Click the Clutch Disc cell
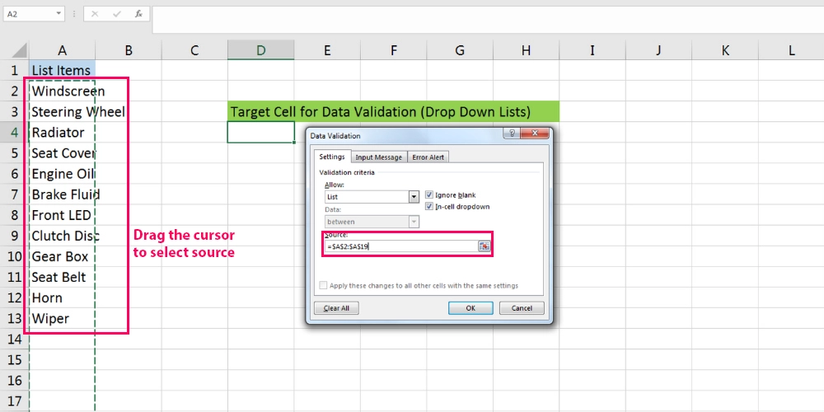Viewport: 824px width, 412px height. pos(62,236)
